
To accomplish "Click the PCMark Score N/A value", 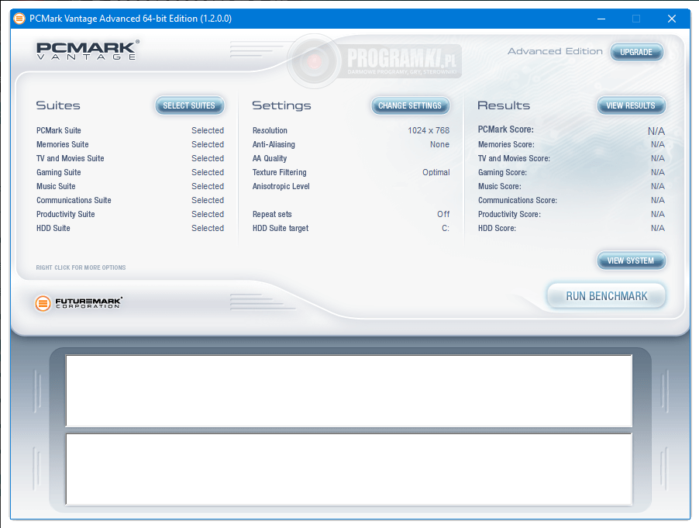I will 656,131.
